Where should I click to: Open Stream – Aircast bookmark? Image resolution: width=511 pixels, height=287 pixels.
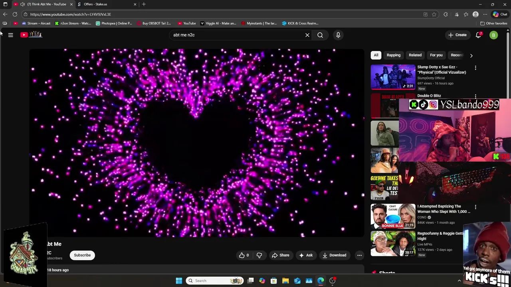click(36, 23)
